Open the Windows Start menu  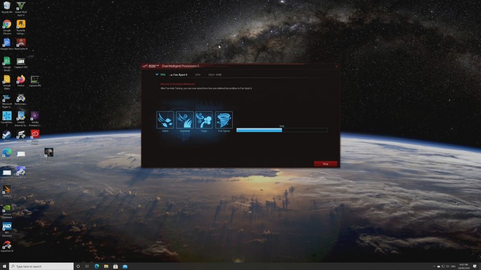click(4, 266)
